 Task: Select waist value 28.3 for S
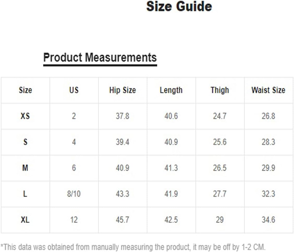pyautogui.click(x=268, y=142)
